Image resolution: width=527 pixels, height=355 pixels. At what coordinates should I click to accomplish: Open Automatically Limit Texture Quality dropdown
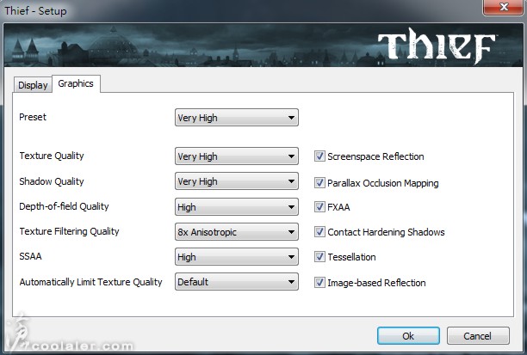coord(237,282)
